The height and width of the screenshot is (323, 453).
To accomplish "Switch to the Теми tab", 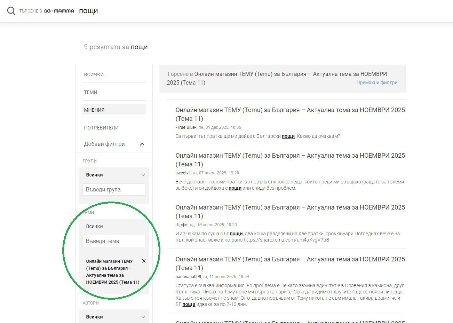I will [90, 92].
